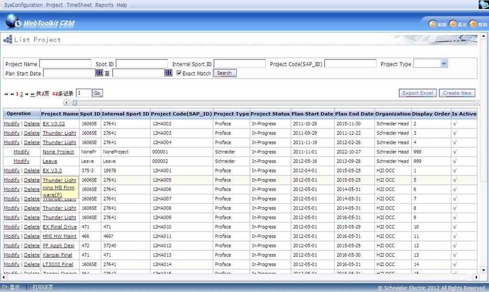Click the exit (退出) icon in header
Screen dimensions: 489x292
(453, 24)
